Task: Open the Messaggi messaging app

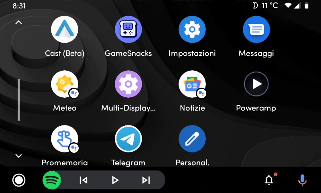Action: click(256, 29)
